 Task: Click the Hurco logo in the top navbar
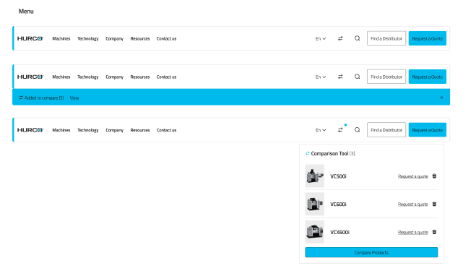point(30,38)
